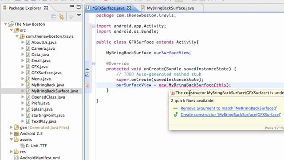Image resolution: width=284 pixels, height=160 pixels.
Task: Select GFXSurface.java in the tree
Action: click(46, 73)
